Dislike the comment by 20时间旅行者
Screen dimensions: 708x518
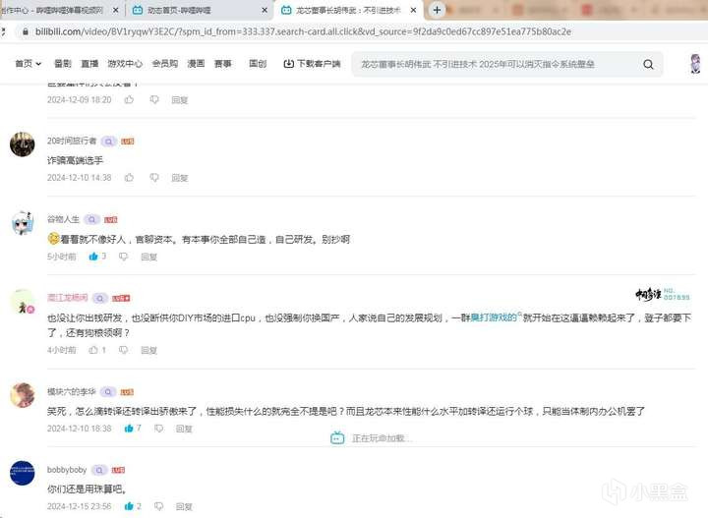(x=154, y=177)
